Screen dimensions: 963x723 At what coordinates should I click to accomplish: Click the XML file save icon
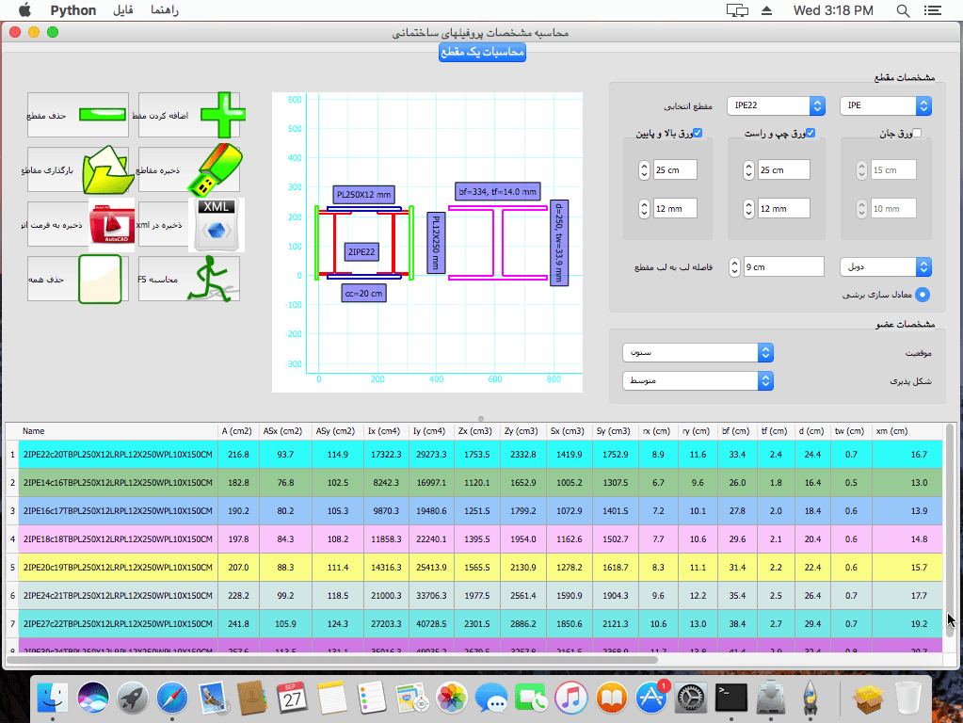(x=217, y=224)
